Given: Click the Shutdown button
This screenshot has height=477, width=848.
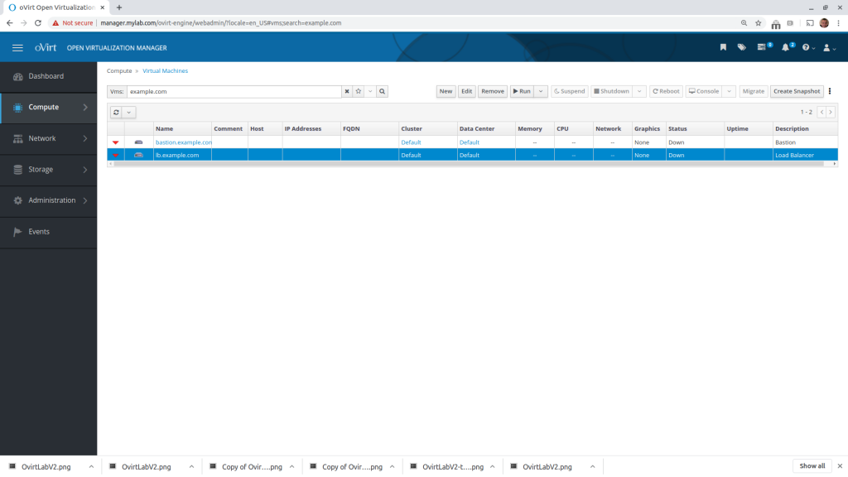Looking at the screenshot, I should (x=612, y=91).
